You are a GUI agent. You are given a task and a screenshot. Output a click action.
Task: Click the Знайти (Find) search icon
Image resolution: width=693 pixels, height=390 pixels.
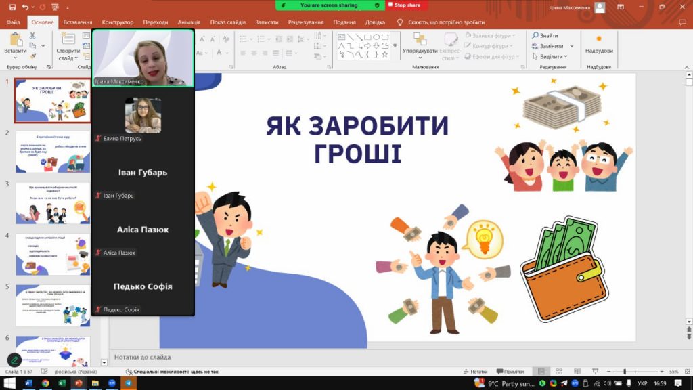point(535,36)
